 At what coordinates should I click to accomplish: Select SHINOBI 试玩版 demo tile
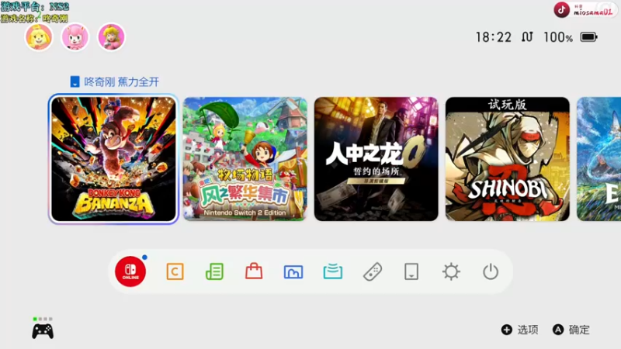[x=508, y=159]
